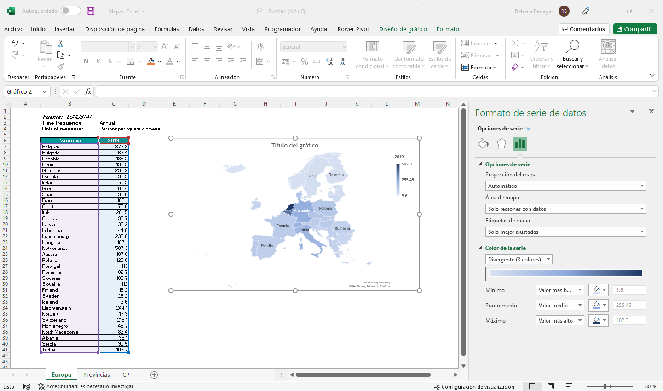Click the Compartir button
The image size is (663, 391).
click(x=635, y=29)
